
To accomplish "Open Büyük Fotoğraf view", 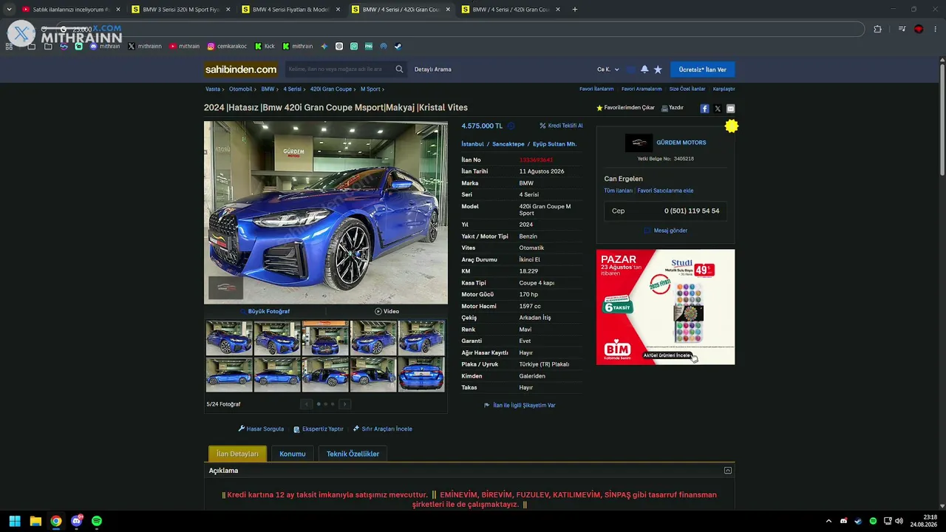I will [265, 311].
